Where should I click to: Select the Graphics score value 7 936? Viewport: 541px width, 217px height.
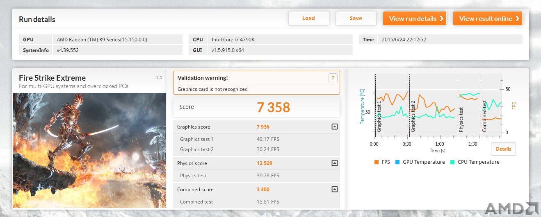coord(263,127)
